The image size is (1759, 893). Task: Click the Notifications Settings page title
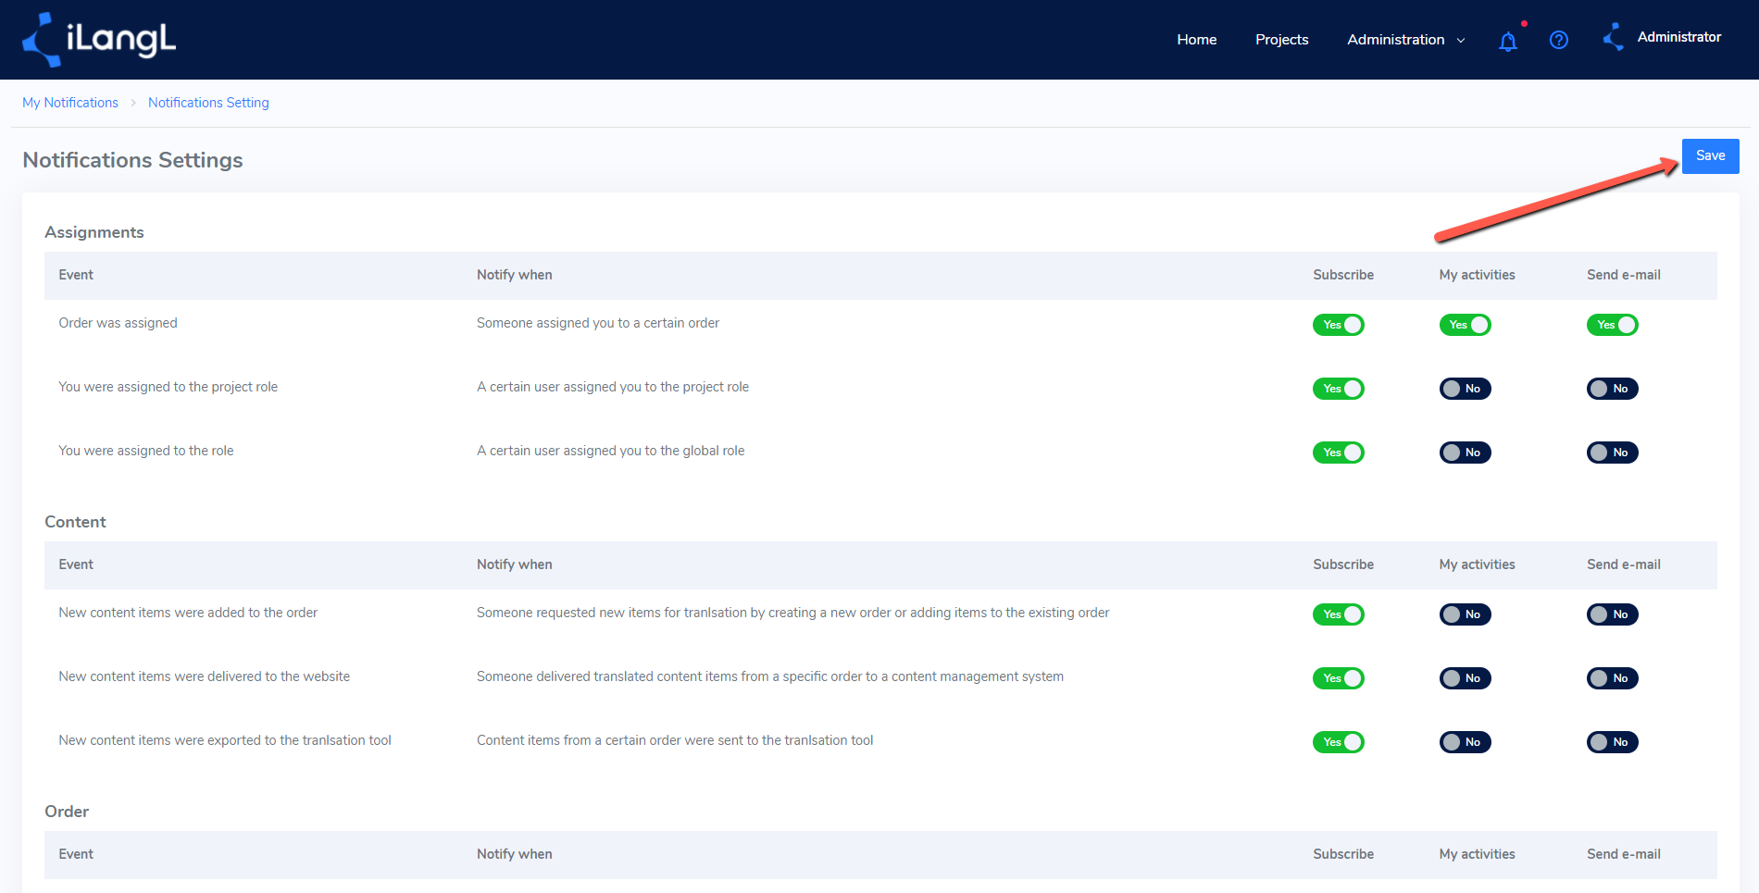(132, 160)
